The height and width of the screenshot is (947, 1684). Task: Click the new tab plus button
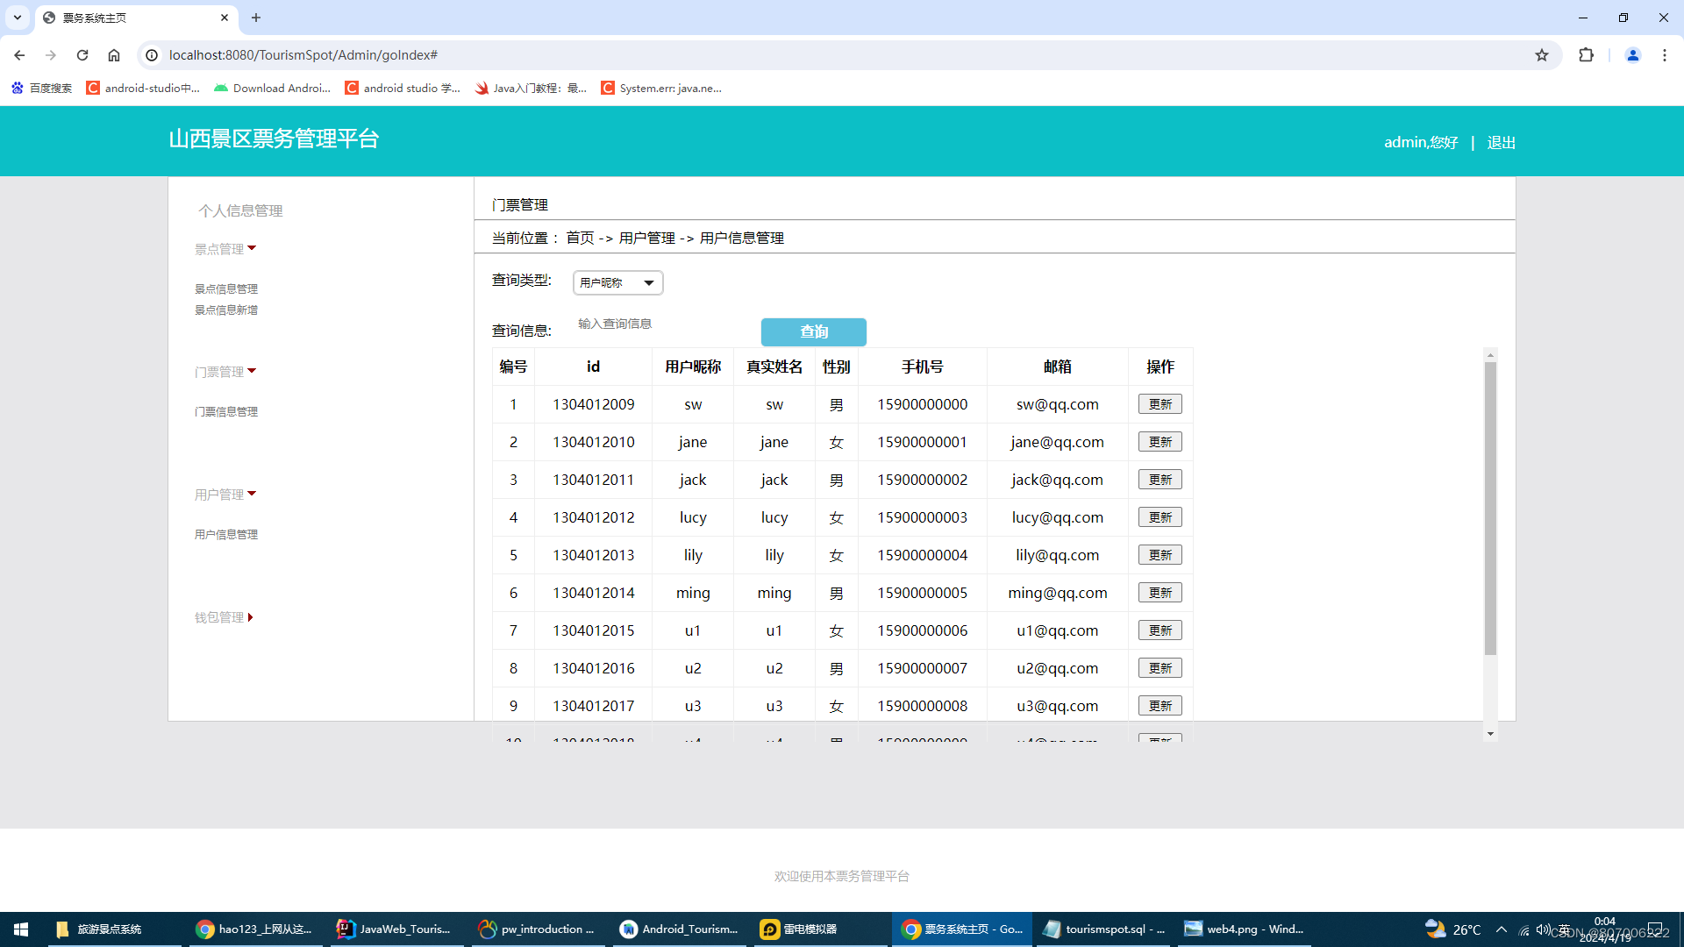[x=256, y=18]
